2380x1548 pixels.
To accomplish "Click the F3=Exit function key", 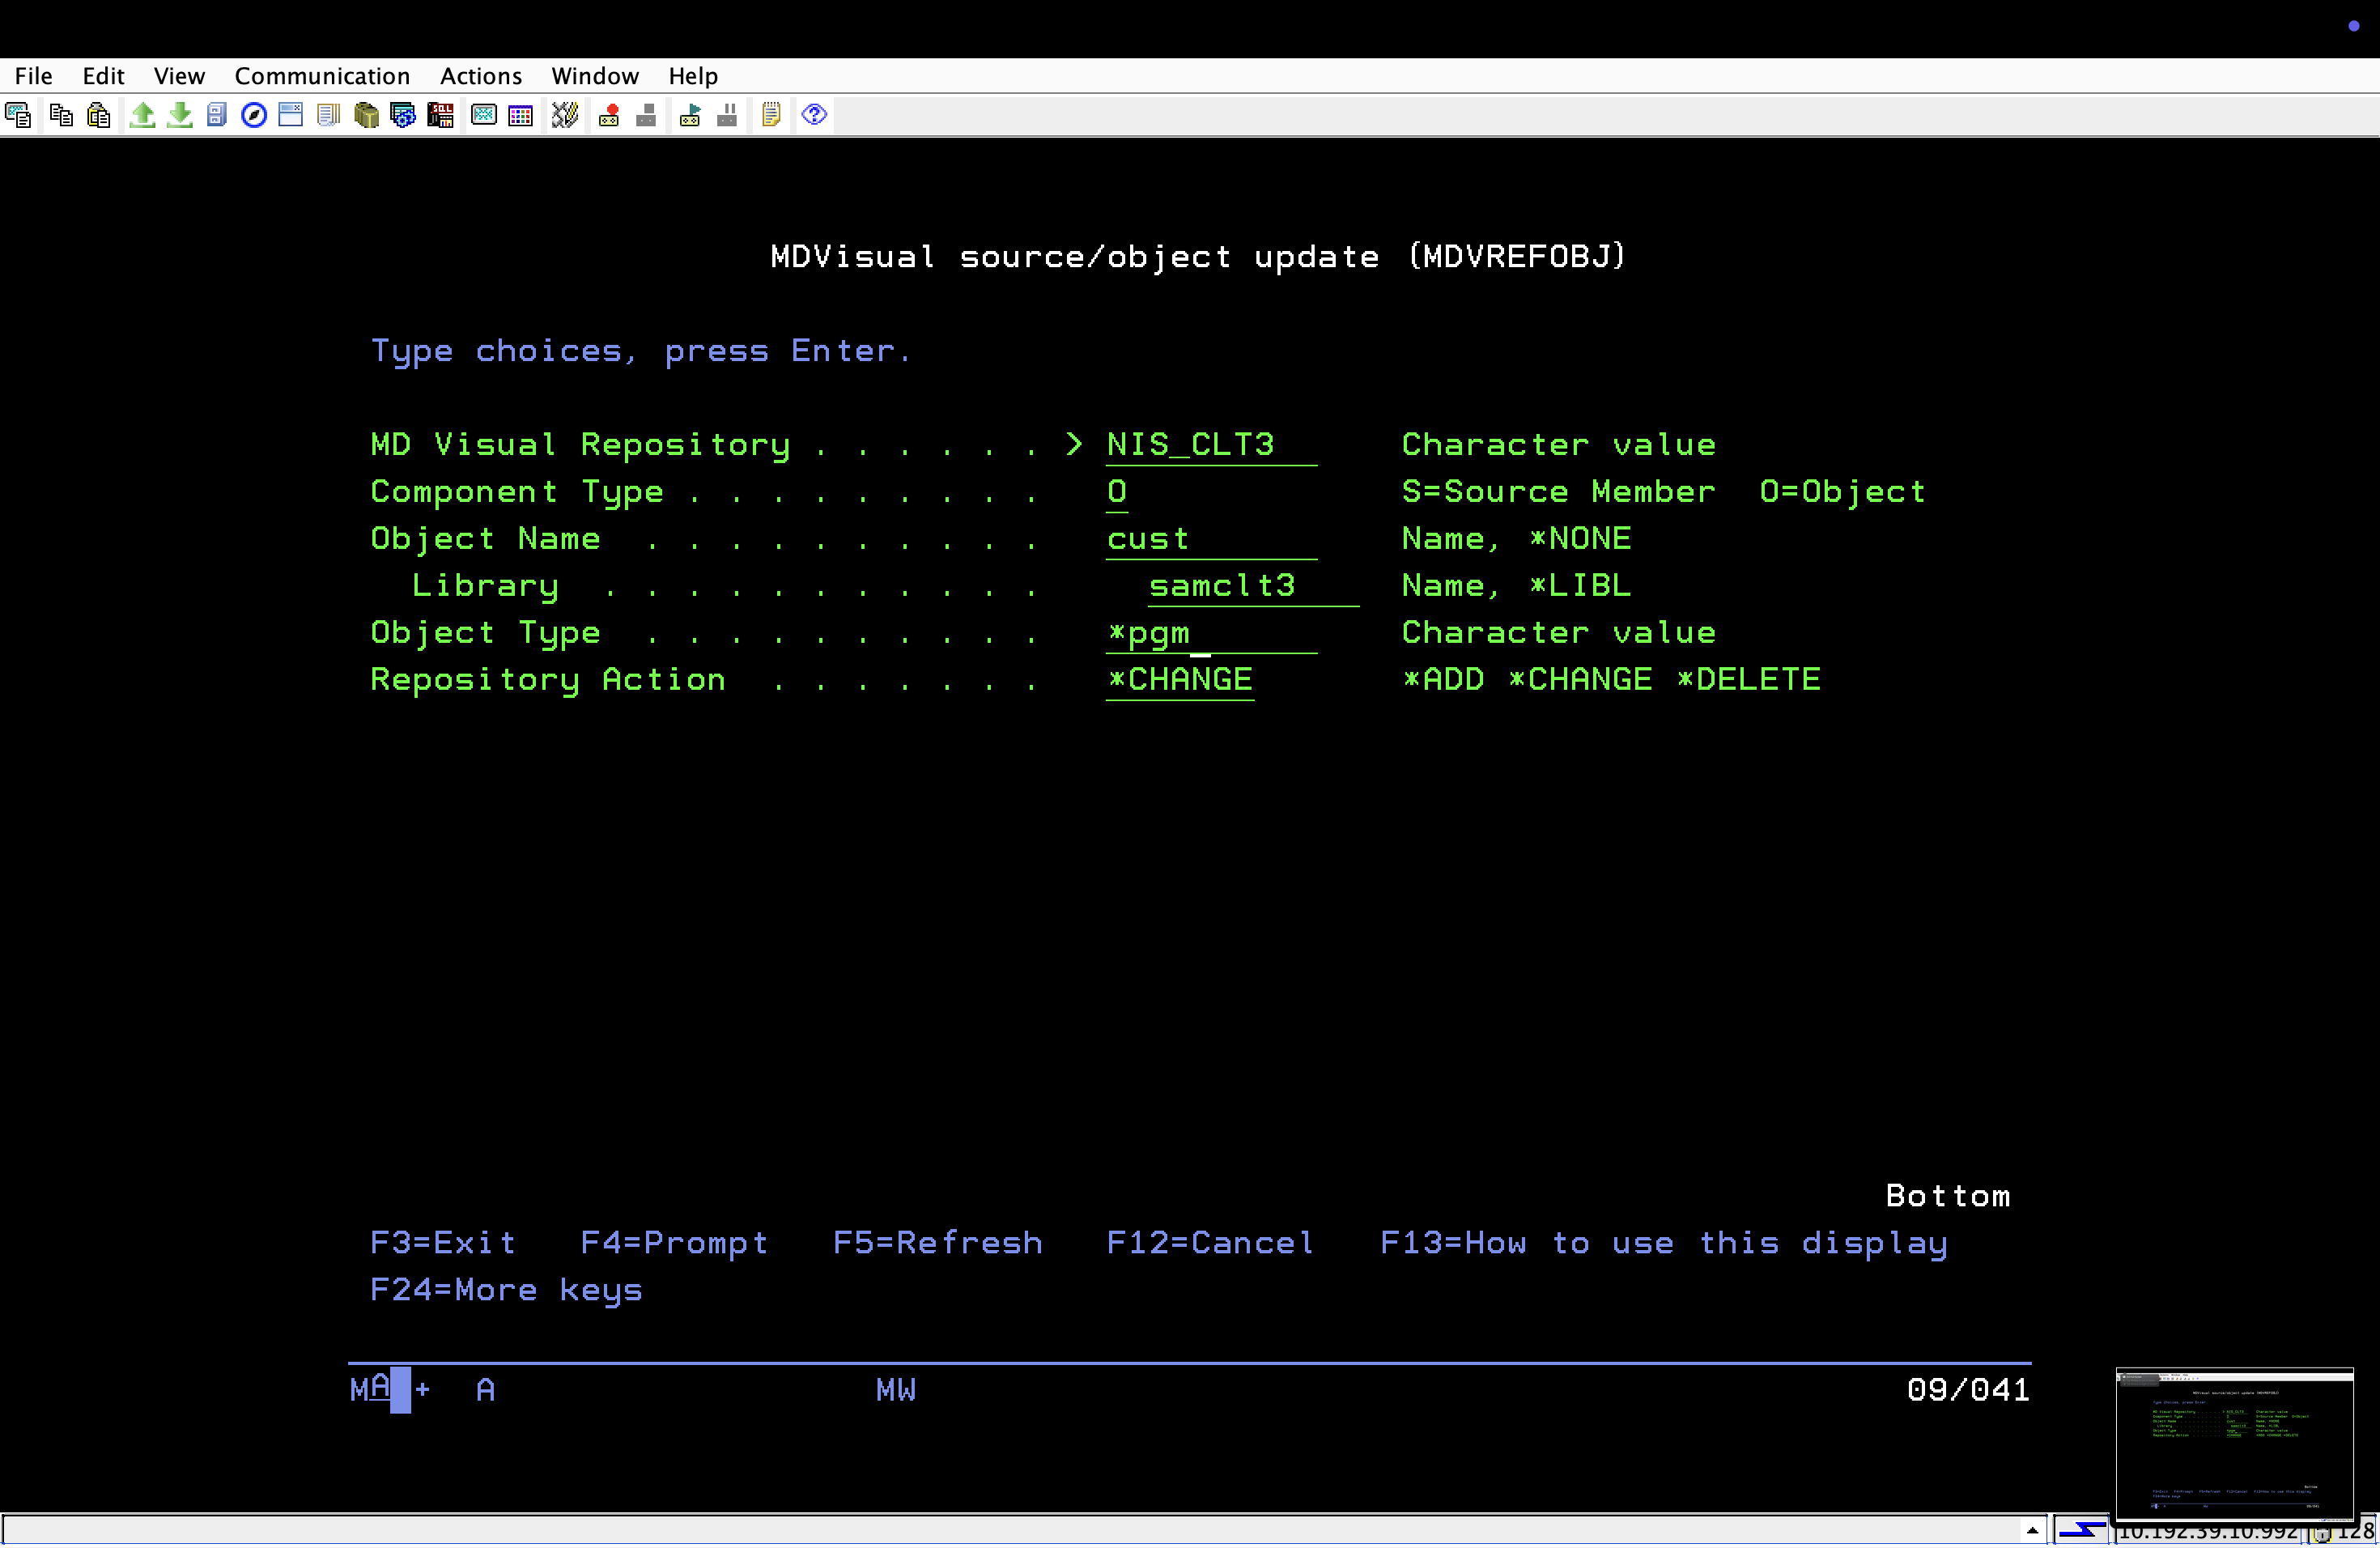I will (x=443, y=1244).
